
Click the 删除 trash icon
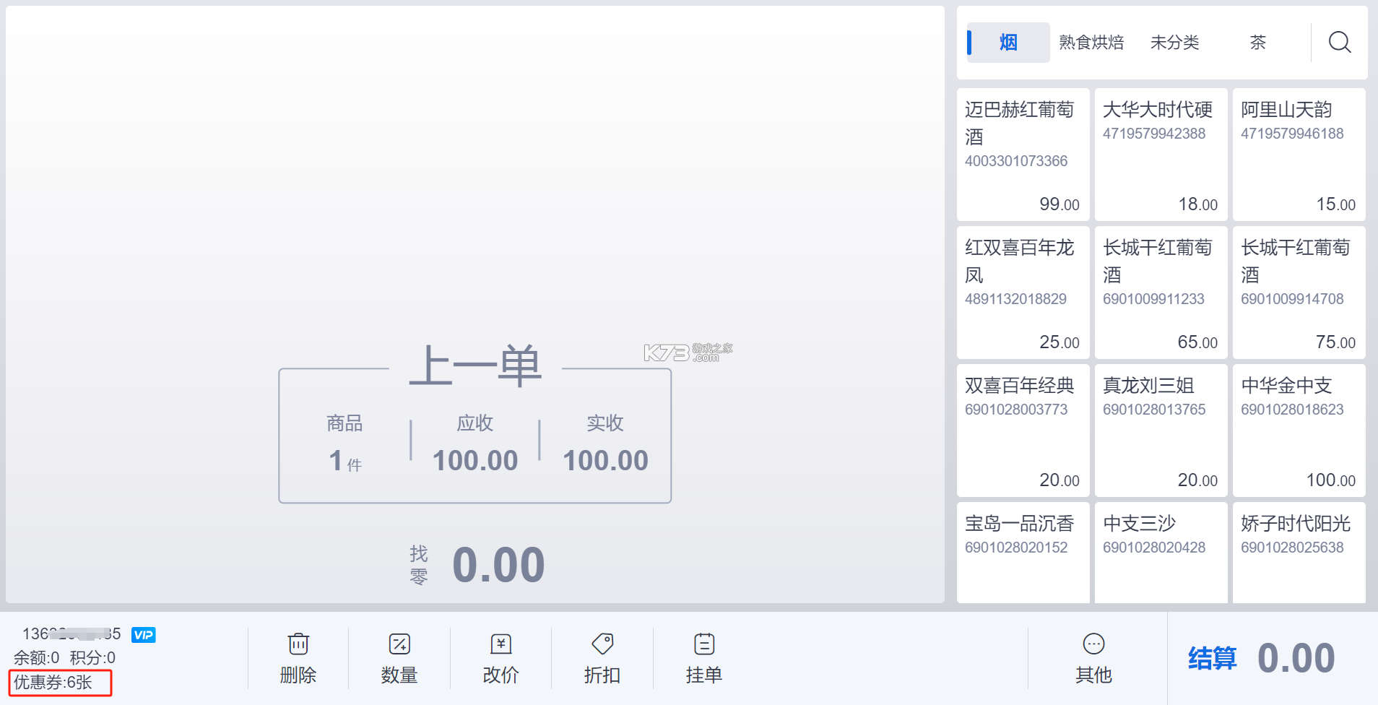(298, 643)
